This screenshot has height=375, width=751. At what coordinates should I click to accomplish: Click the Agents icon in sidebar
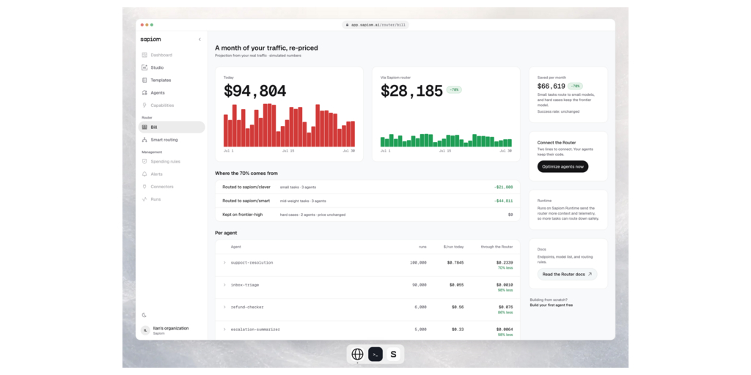[144, 93]
